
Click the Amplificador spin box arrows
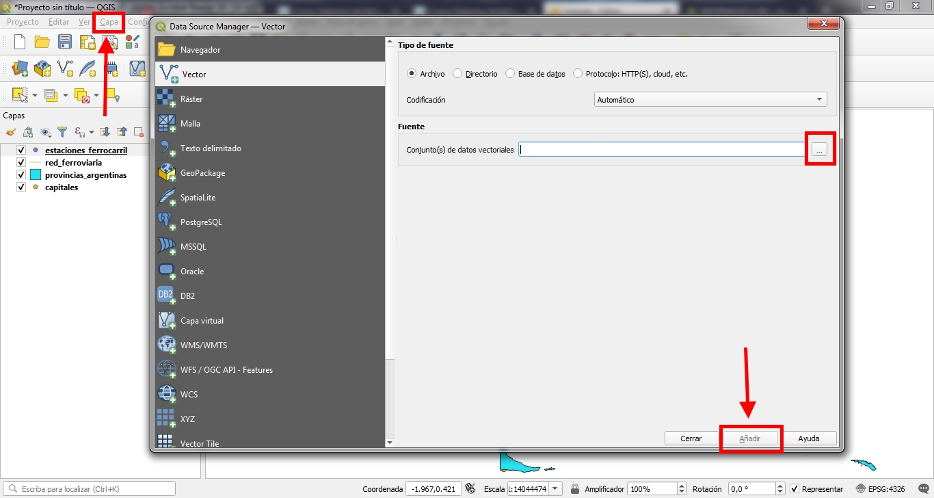coord(681,488)
